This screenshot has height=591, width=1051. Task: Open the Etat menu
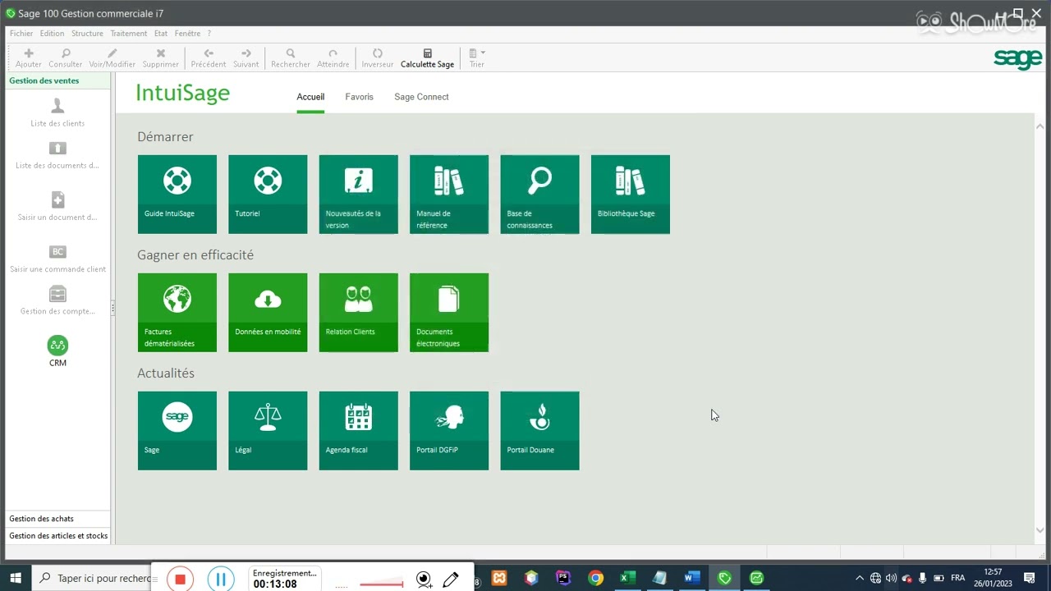(x=161, y=34)
